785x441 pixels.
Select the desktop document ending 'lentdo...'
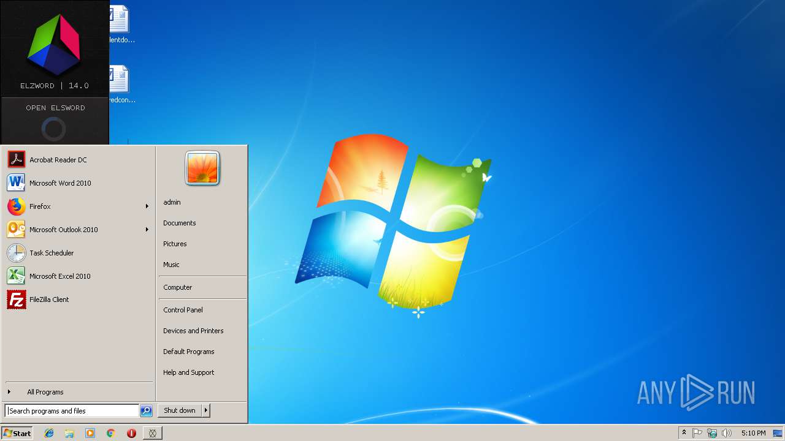pyautogui.click(x=120, y=24)
